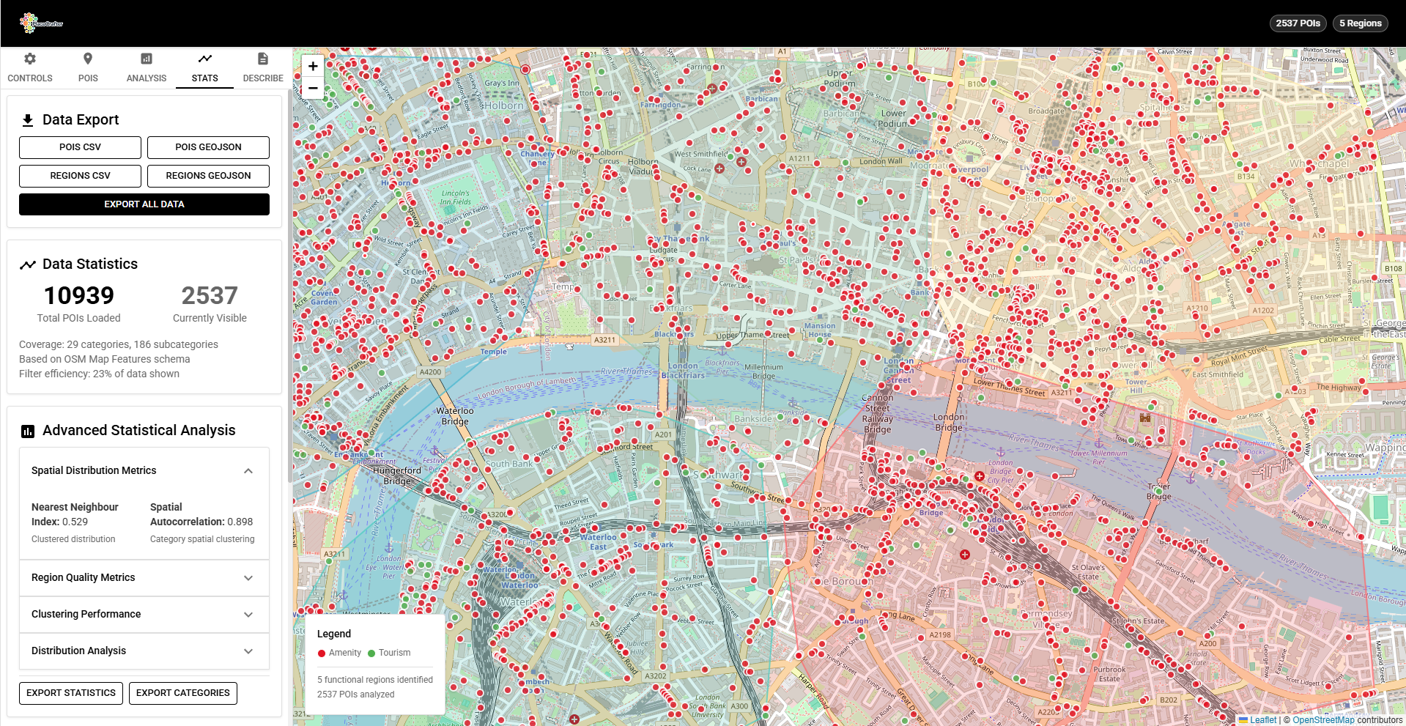Click the EXPORT ALL DATA button
Screen dimensions: 1406x726
[144, 204]
